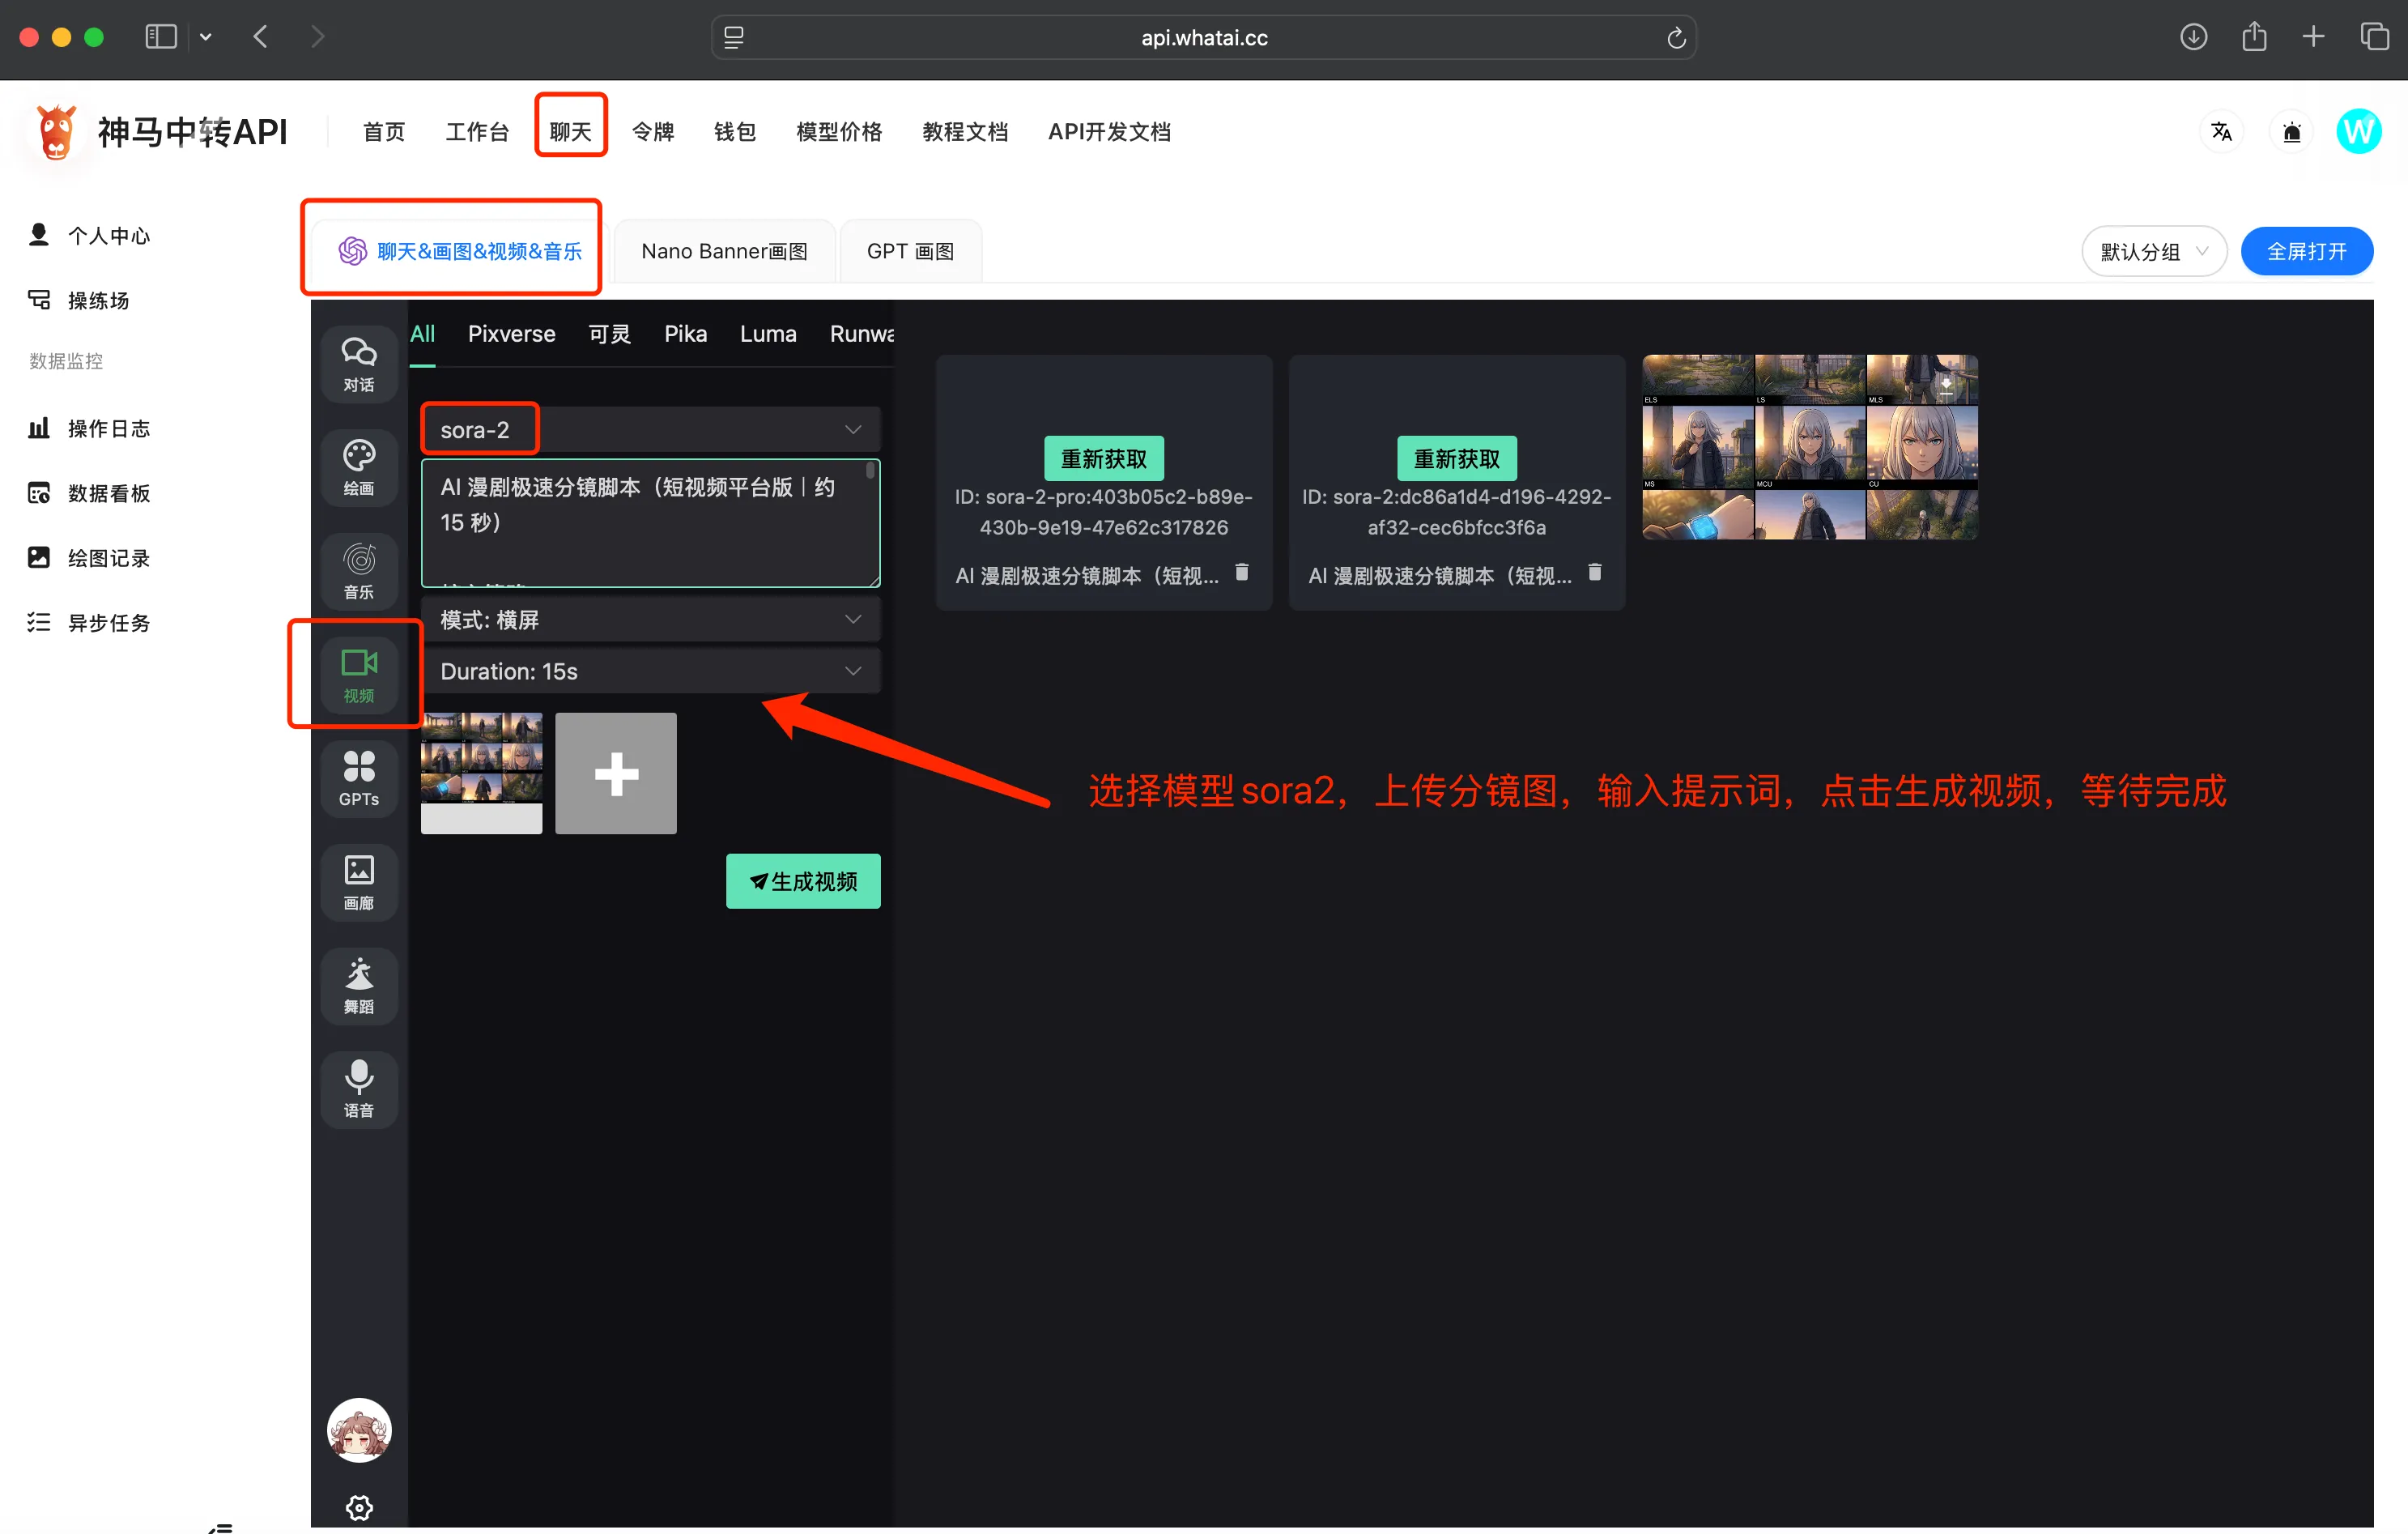Select the 绘画 palette icon
This screenshot has width=2408, height=1534.
359,467
